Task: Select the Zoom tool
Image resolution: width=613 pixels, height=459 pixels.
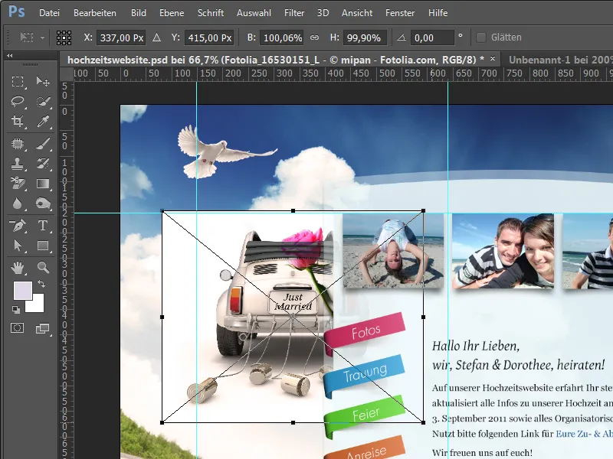Action: 43,267
